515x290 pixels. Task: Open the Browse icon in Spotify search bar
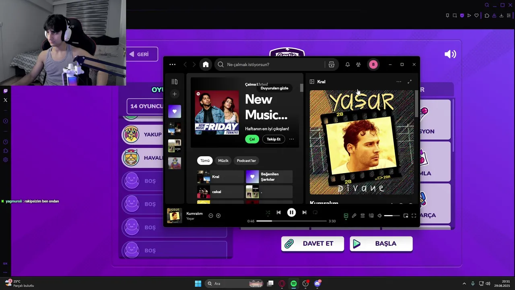click(x=332, y=64)
